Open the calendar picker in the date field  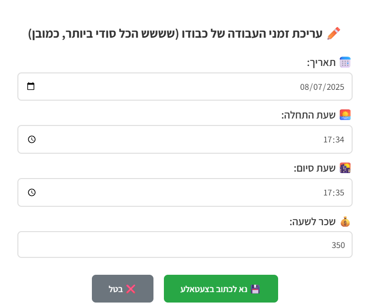point(31,86)
